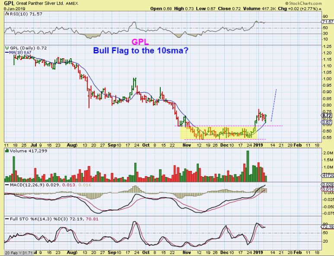Viewport: 334px width, 256px height.
Task: Click the tallest late-December volume bar
Action: tap(248, 166)
